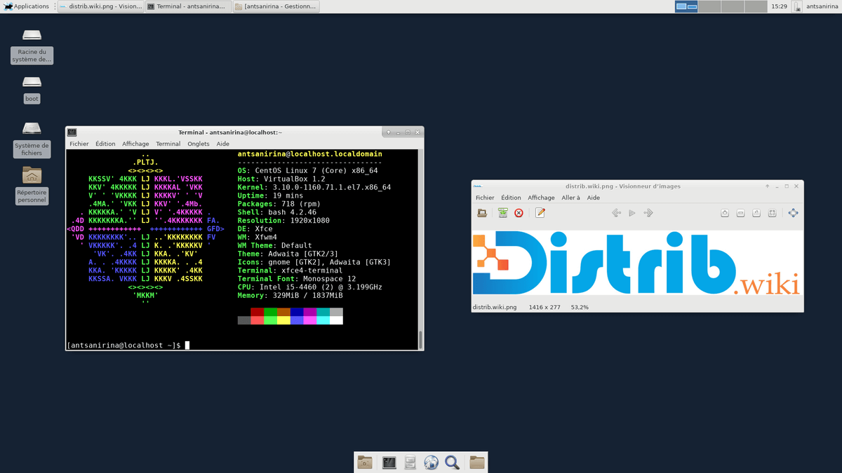This screenshot has height=473, width=842.
Task: Launch file manager cabinet icon in dock
Action: 410,462
